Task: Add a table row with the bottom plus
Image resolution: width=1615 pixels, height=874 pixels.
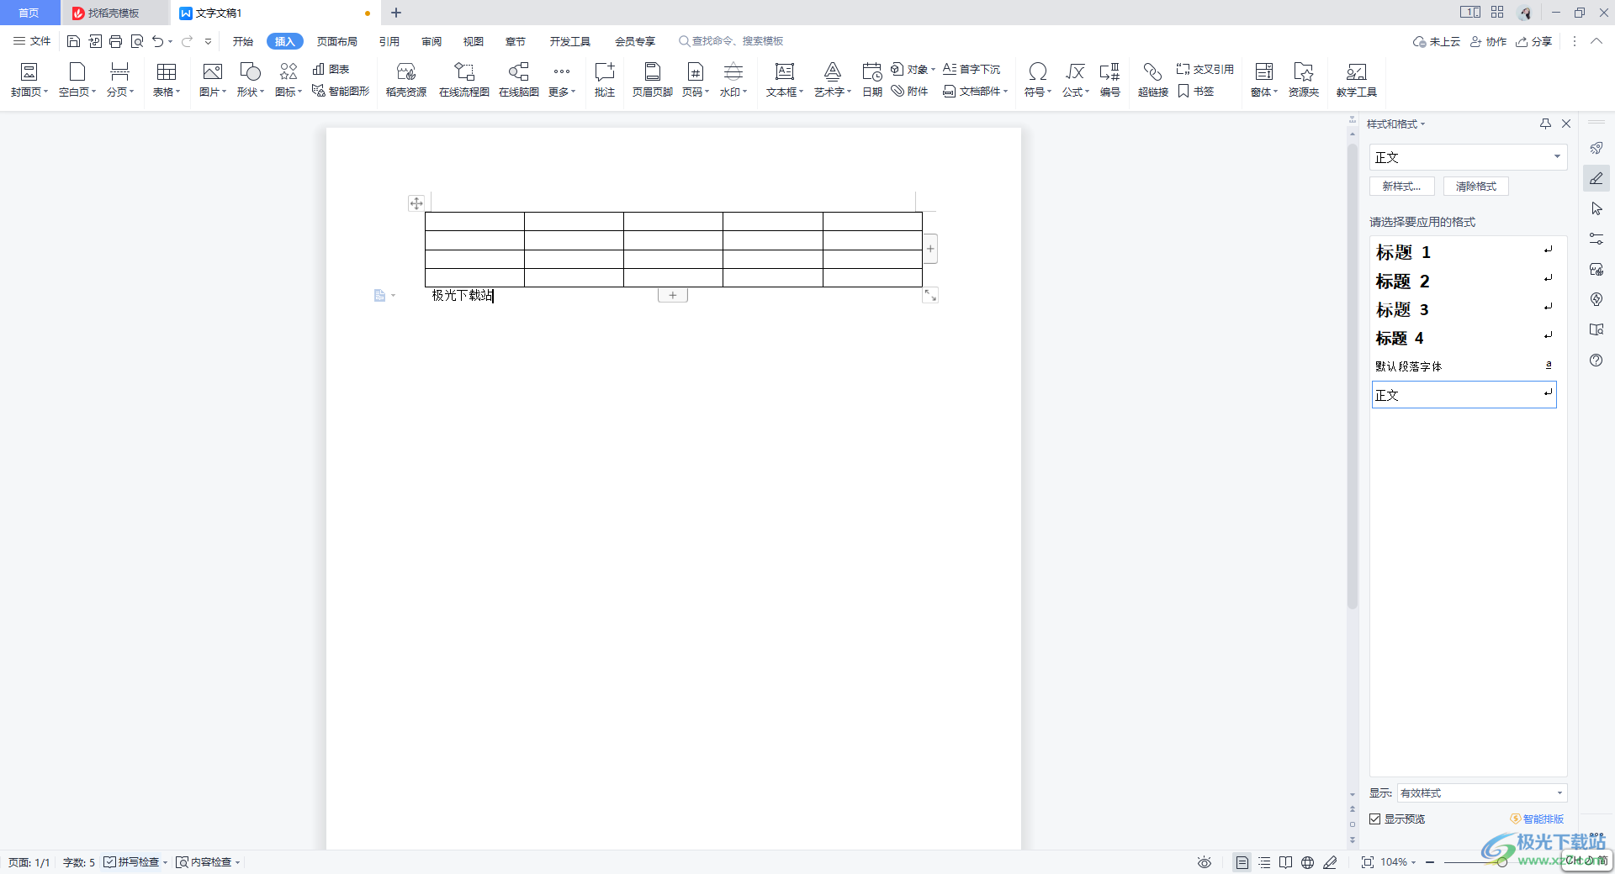Action: pos(673,295)
